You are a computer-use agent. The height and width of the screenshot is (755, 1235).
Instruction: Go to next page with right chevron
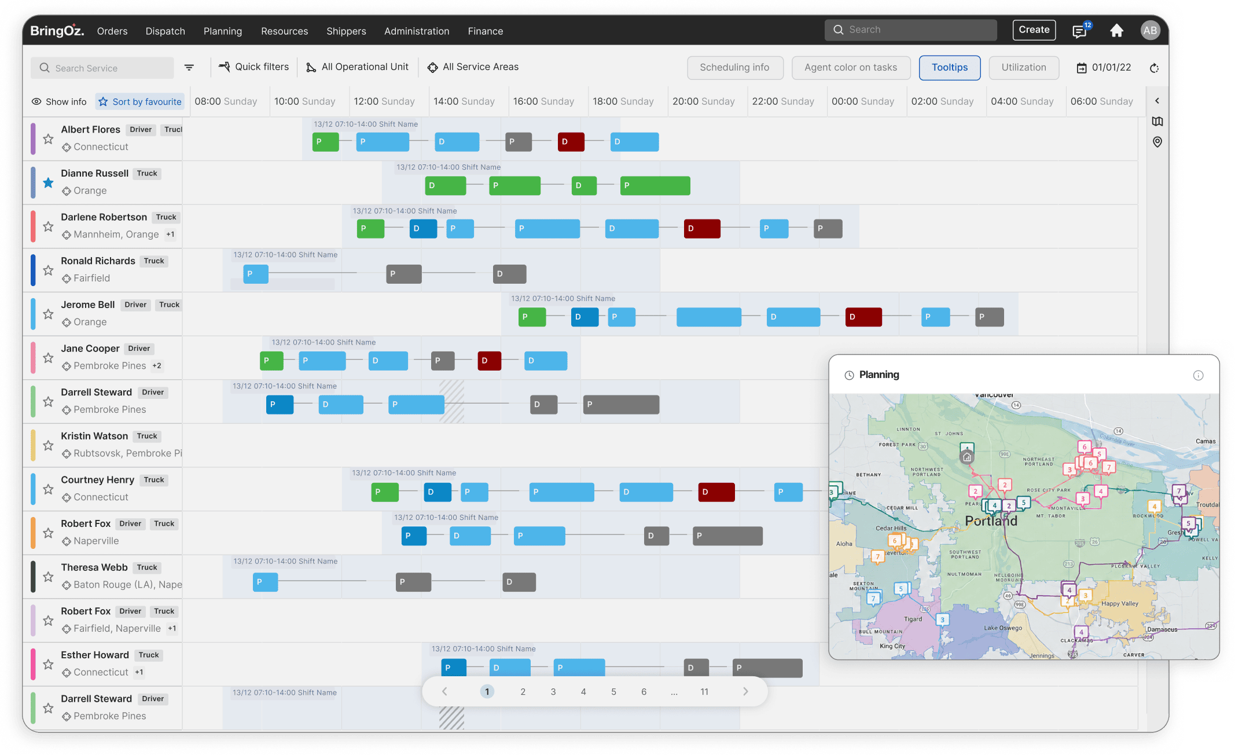click(x=745, y=692)
